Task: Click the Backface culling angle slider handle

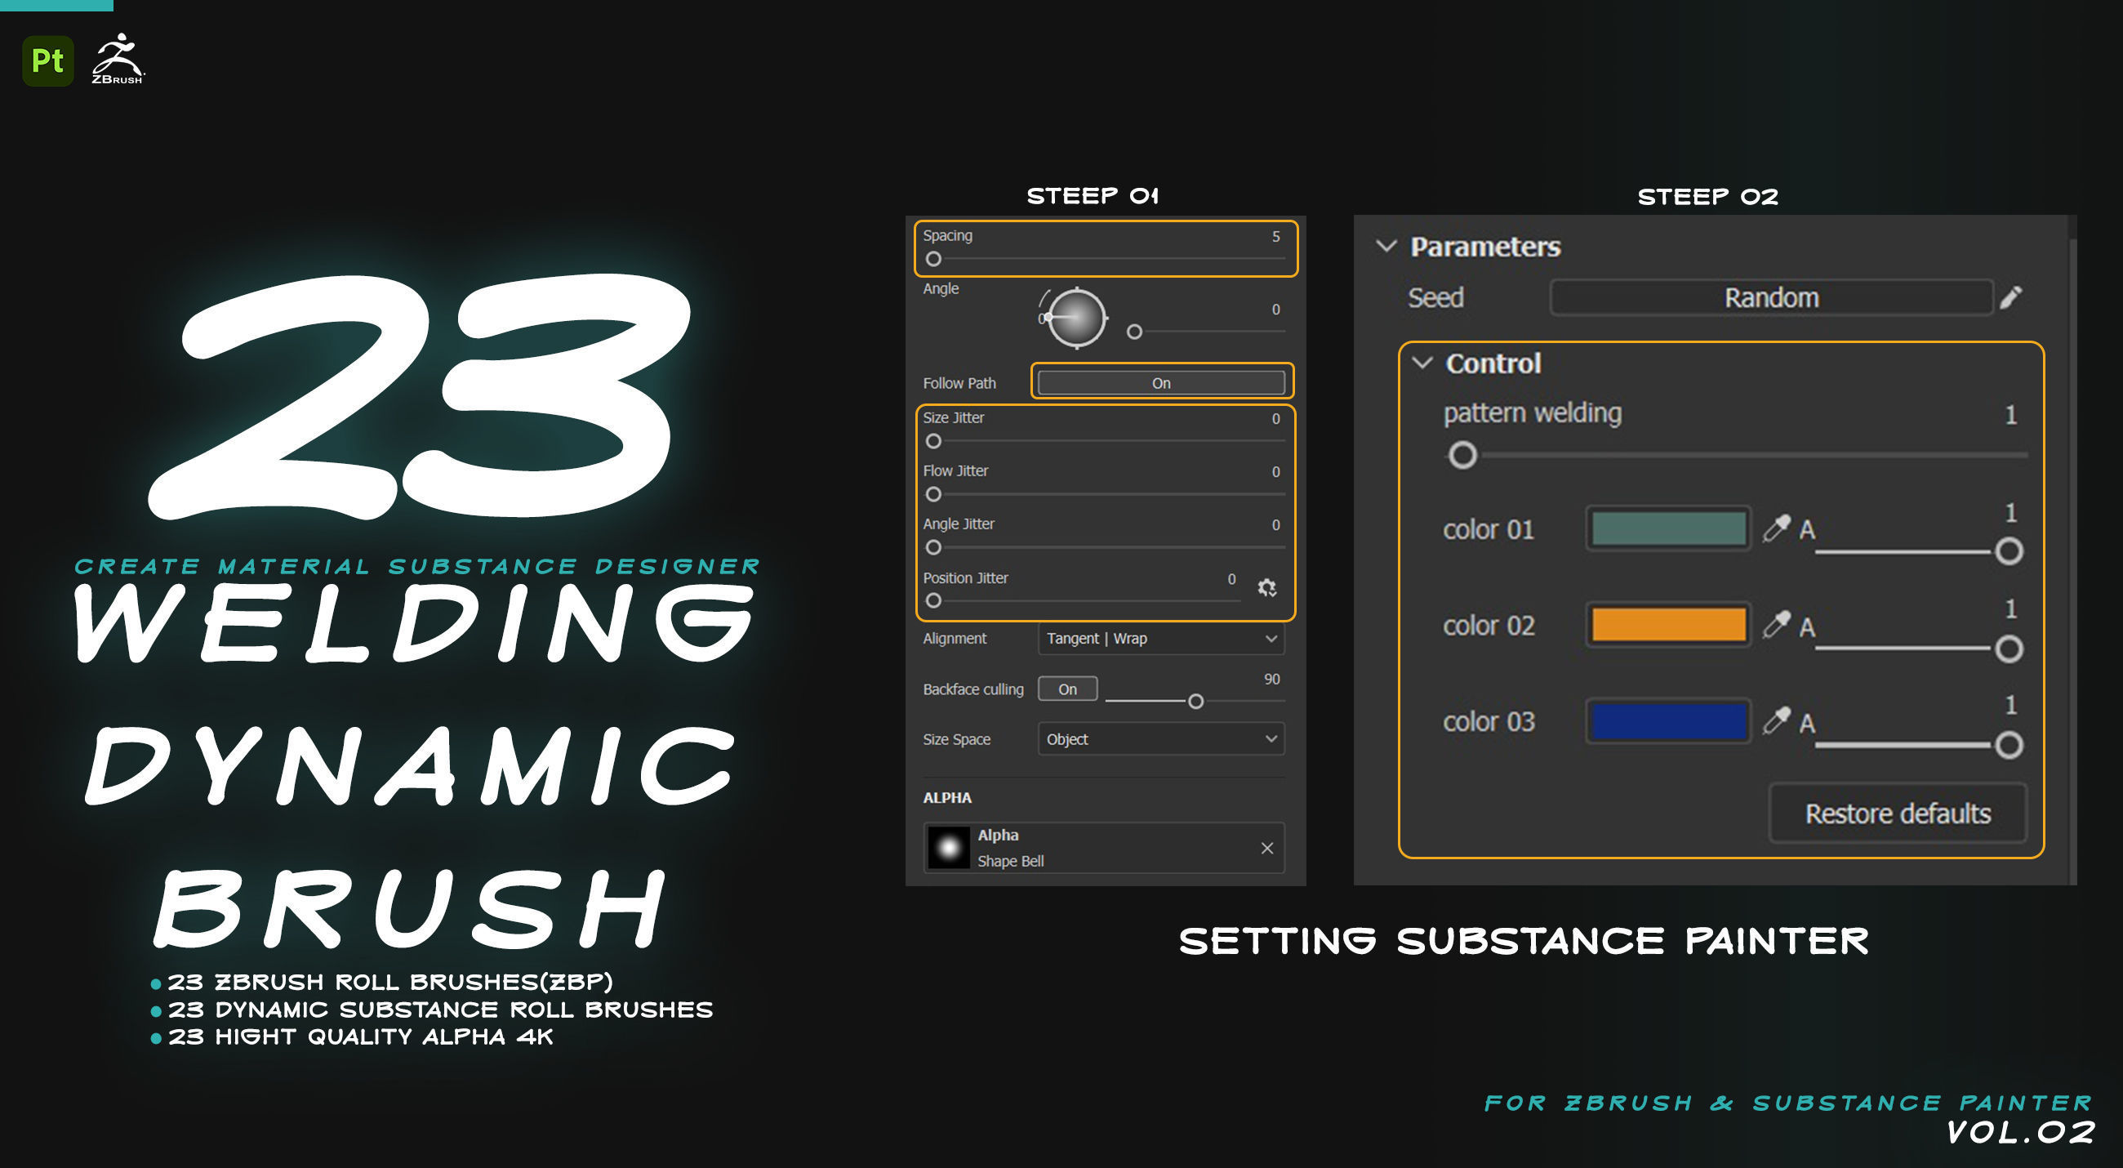Action: click(x=1195, y=702)
